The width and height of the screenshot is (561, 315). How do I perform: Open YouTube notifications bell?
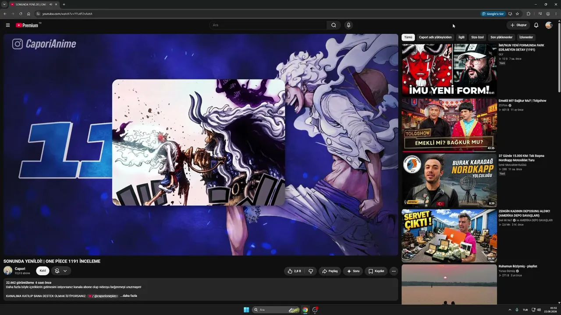point(536,25)
